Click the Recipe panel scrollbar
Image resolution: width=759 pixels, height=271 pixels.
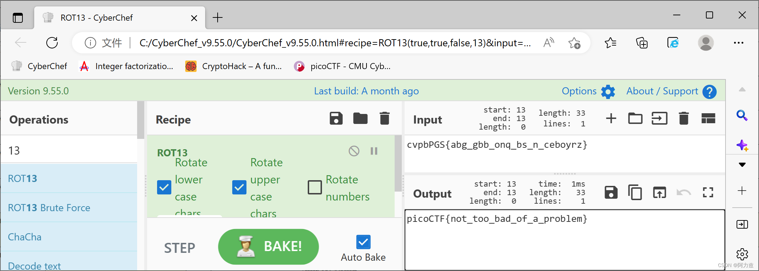(x=398, y=163)
